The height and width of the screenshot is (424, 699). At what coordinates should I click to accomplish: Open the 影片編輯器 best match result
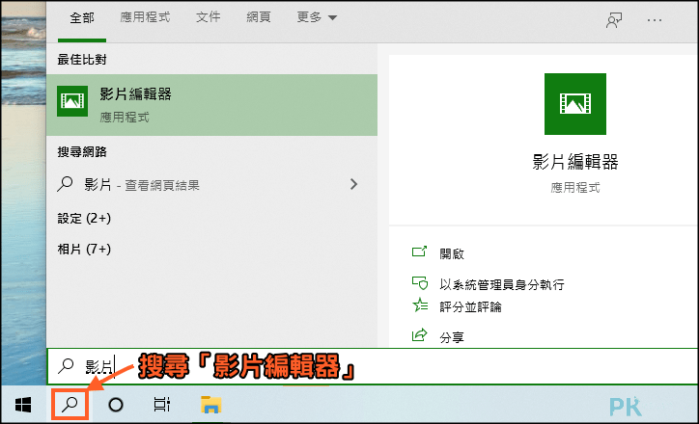point(211,105)
